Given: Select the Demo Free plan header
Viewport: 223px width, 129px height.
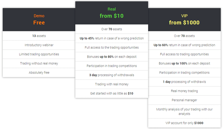Looking at the screenshot, I should click(39, 20).
